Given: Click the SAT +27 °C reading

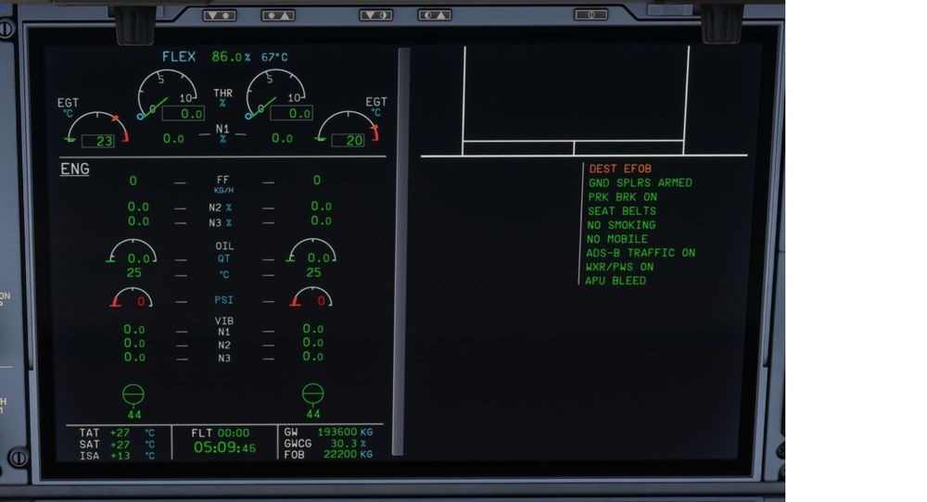Looking at the screenshot, I should [x=117, y=445].
